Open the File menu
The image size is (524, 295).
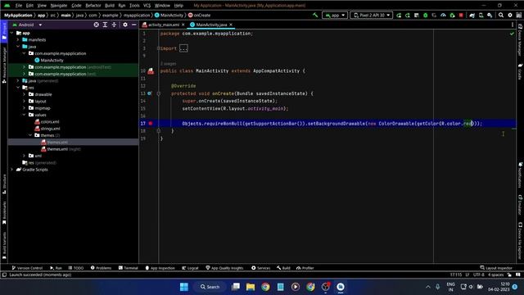tap(18, 6)
